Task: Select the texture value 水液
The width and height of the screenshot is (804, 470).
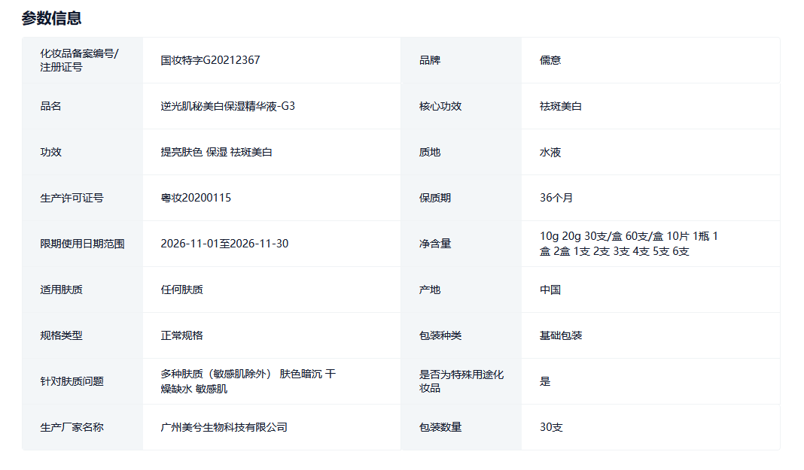Action: 550,152
